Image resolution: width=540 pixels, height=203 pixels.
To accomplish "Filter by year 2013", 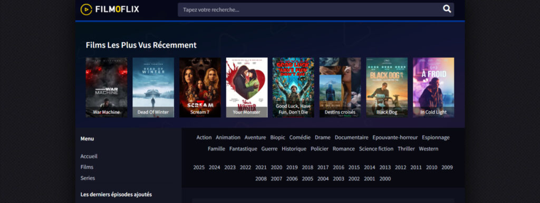I will (385, 168).
